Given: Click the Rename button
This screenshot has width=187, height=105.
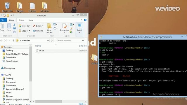Looking at the screenshot, I should coord(38,31).
